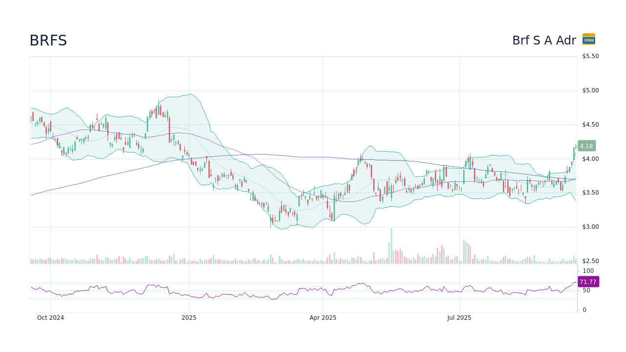Select the BRFS ticker symbol heading

pos(48,41)
